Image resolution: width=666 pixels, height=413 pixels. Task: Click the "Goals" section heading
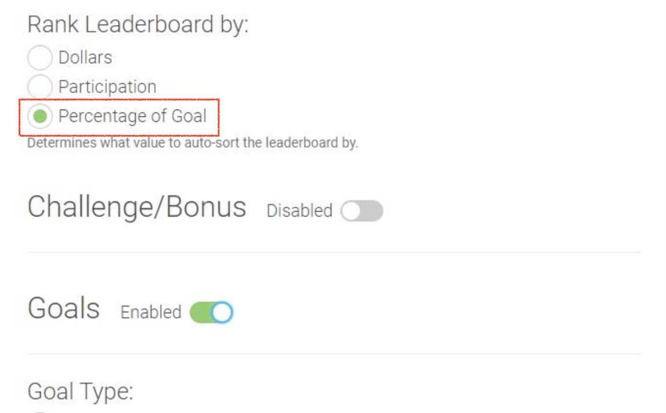[x=64, y=309]
